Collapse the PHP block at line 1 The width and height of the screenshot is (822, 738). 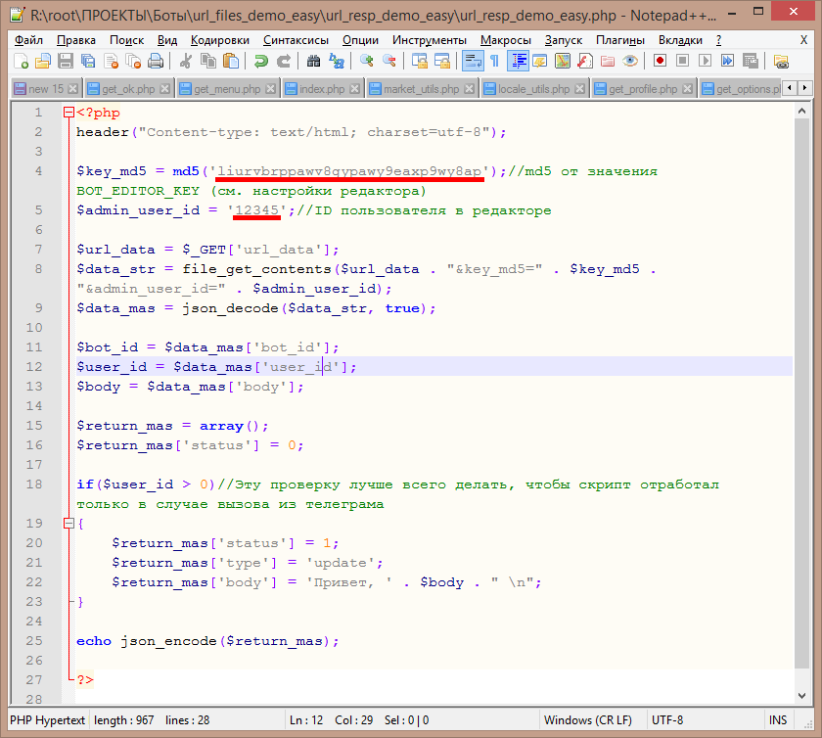coord(68,113)
